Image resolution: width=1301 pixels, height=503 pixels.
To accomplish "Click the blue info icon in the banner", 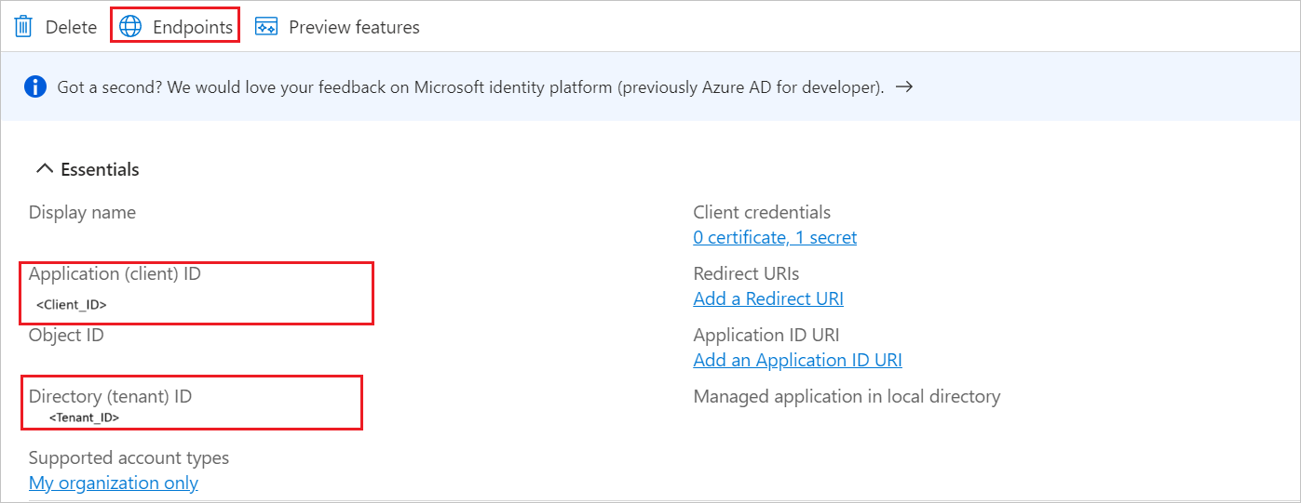I will [35, 87].
